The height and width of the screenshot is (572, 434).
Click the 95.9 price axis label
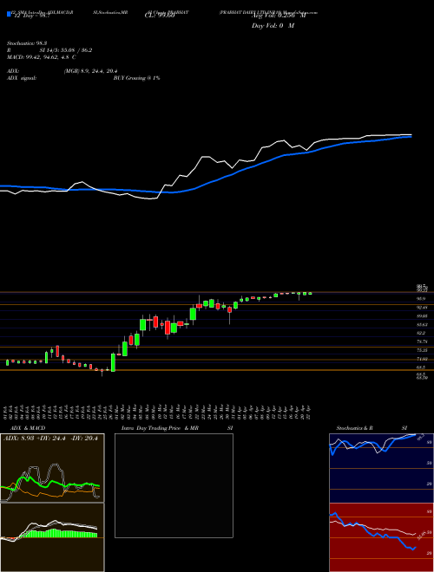pos(421,298)
